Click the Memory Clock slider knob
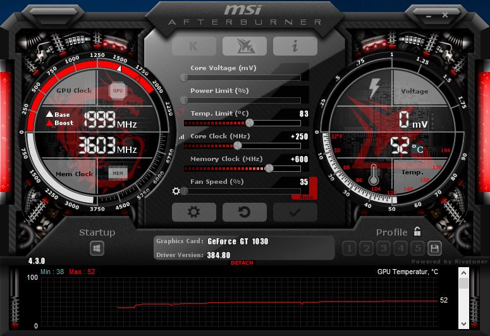 (269, 168)
